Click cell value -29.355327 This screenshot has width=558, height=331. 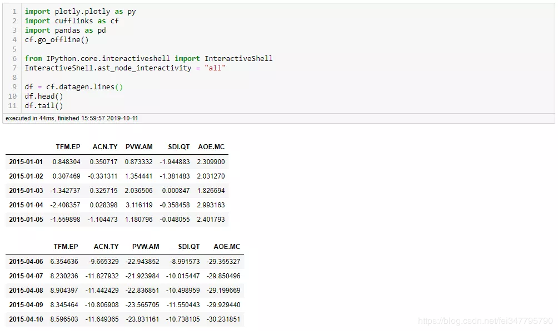[223, 261]
